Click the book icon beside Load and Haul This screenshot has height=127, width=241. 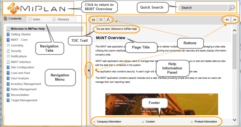[x=8, y=73]
